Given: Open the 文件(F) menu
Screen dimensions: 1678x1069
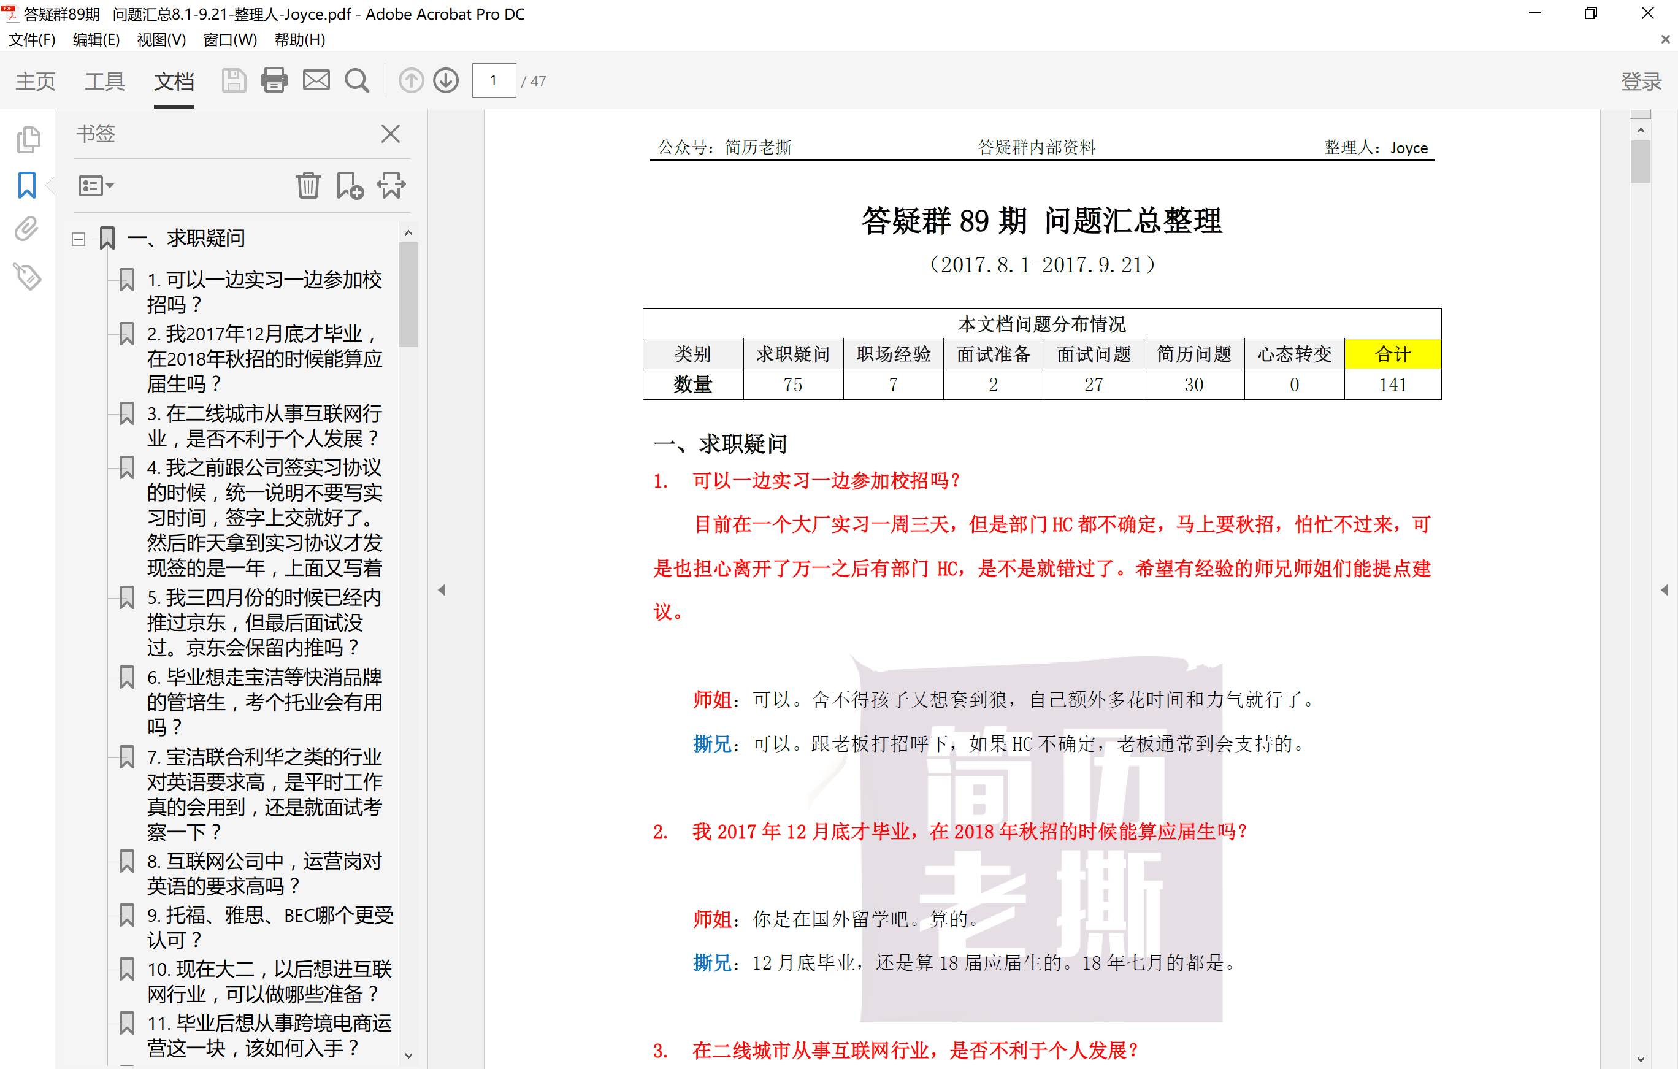Looking at the screenshot, I should coord(32,40).
